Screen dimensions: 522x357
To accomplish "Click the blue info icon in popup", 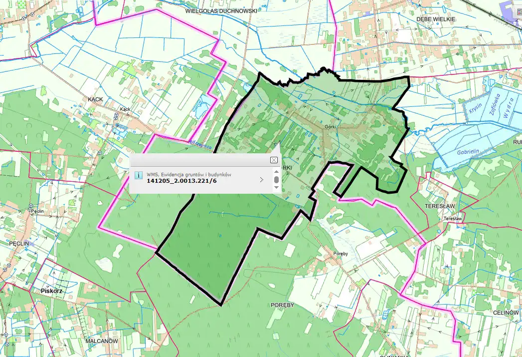I will [139, 175].
